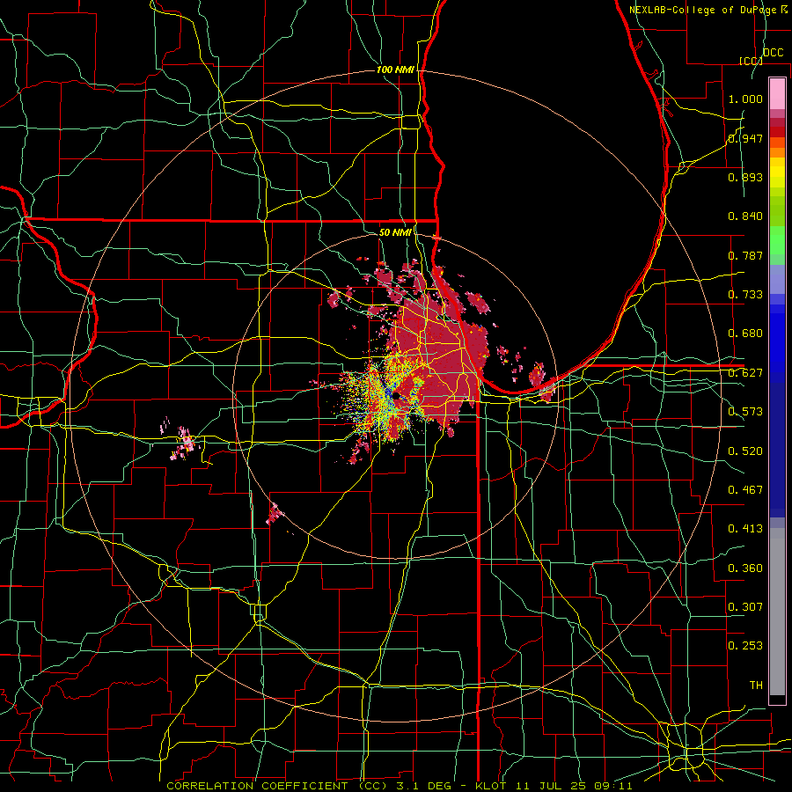Pick the light pink swatch atop color bar
The image size is (792, 792).
point(777,93)
